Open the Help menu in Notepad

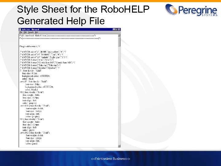[37, 32]
